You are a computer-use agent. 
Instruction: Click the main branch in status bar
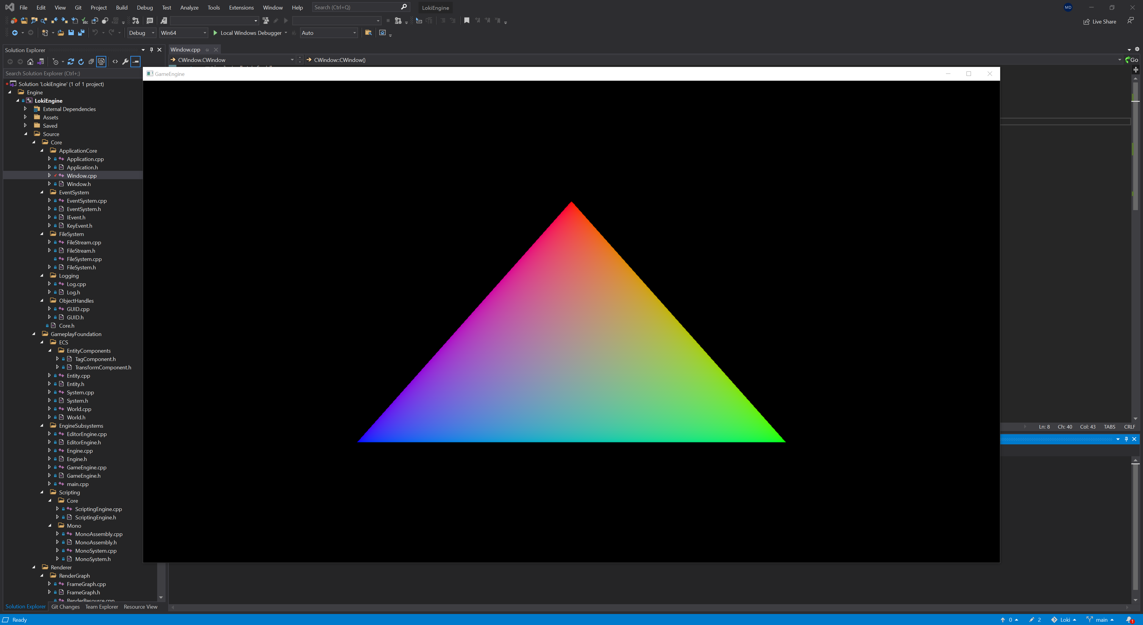click(x=1100, y=620)
